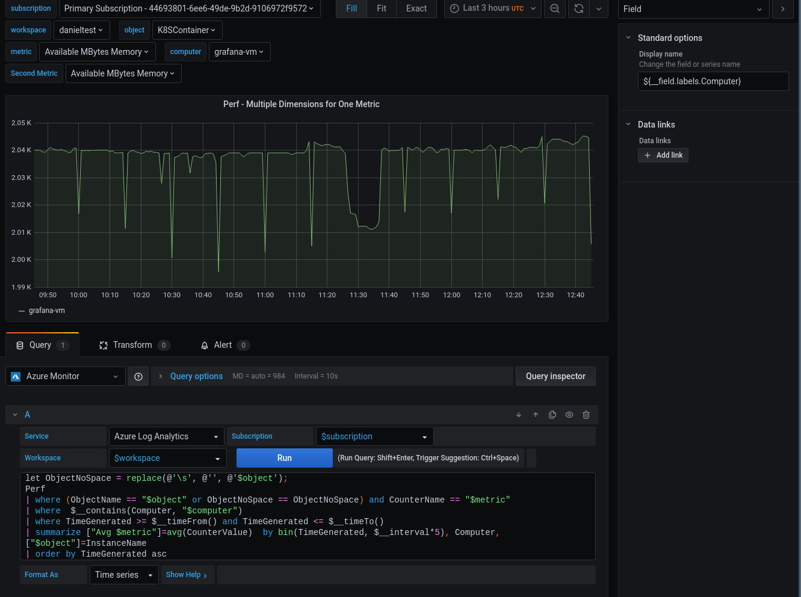Duplicate query A using the copy icon
Screen dimensions: 801x597
point(552,415)
